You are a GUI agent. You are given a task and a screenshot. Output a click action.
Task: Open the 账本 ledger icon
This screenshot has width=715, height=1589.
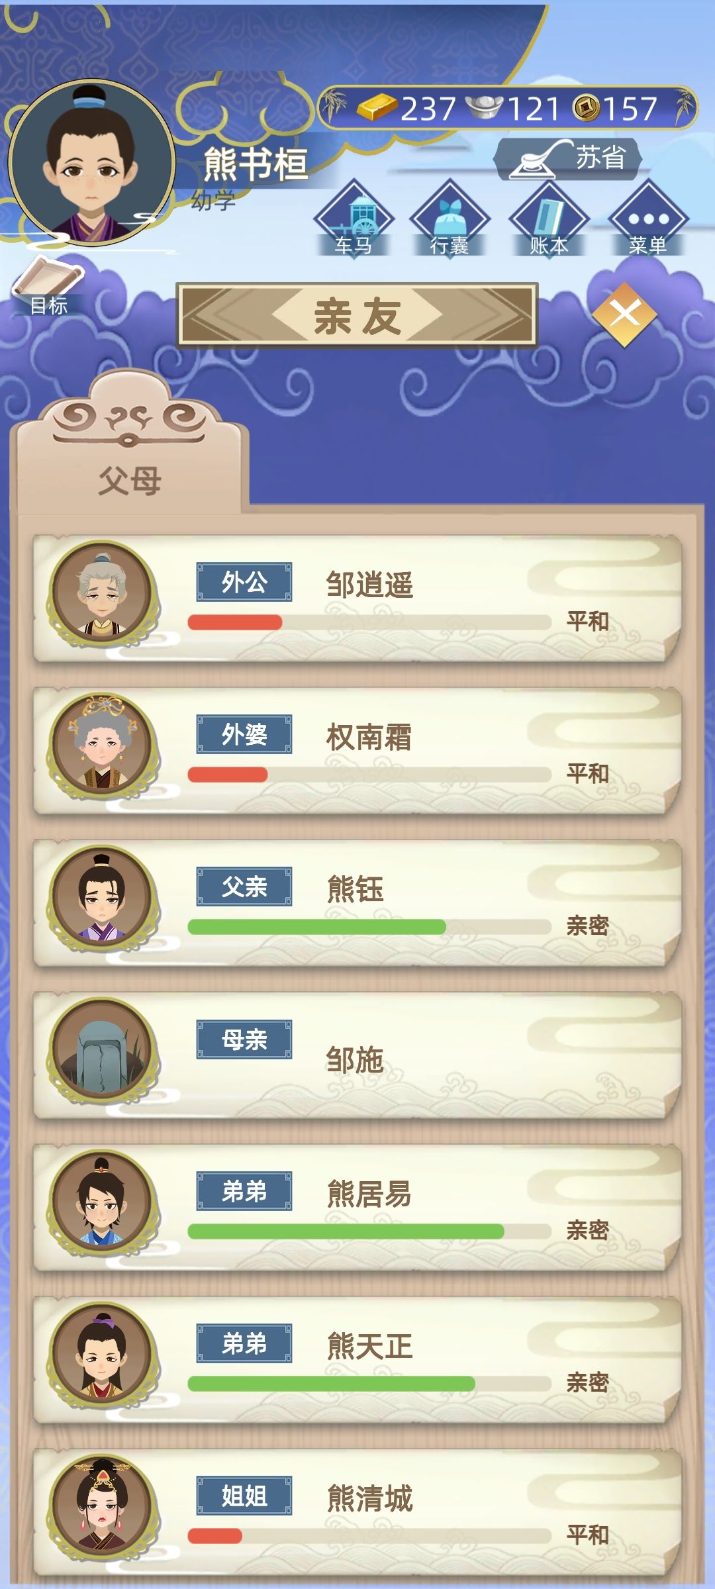548,220
